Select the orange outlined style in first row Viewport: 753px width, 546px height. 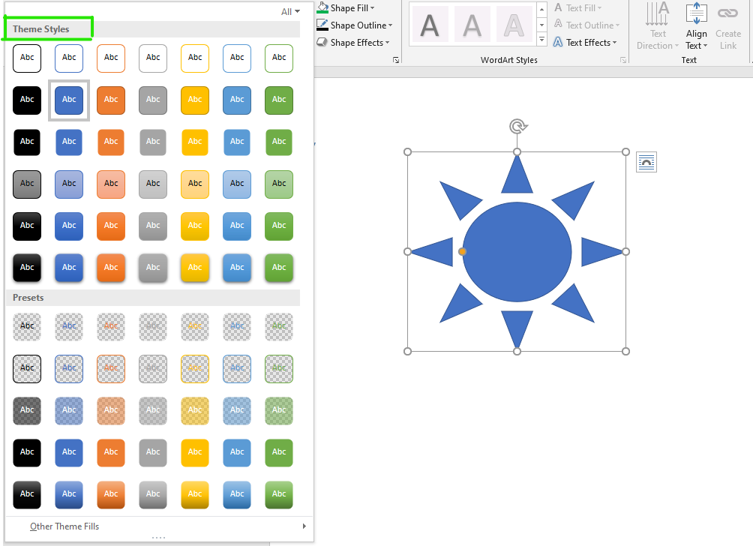point(111,58)
